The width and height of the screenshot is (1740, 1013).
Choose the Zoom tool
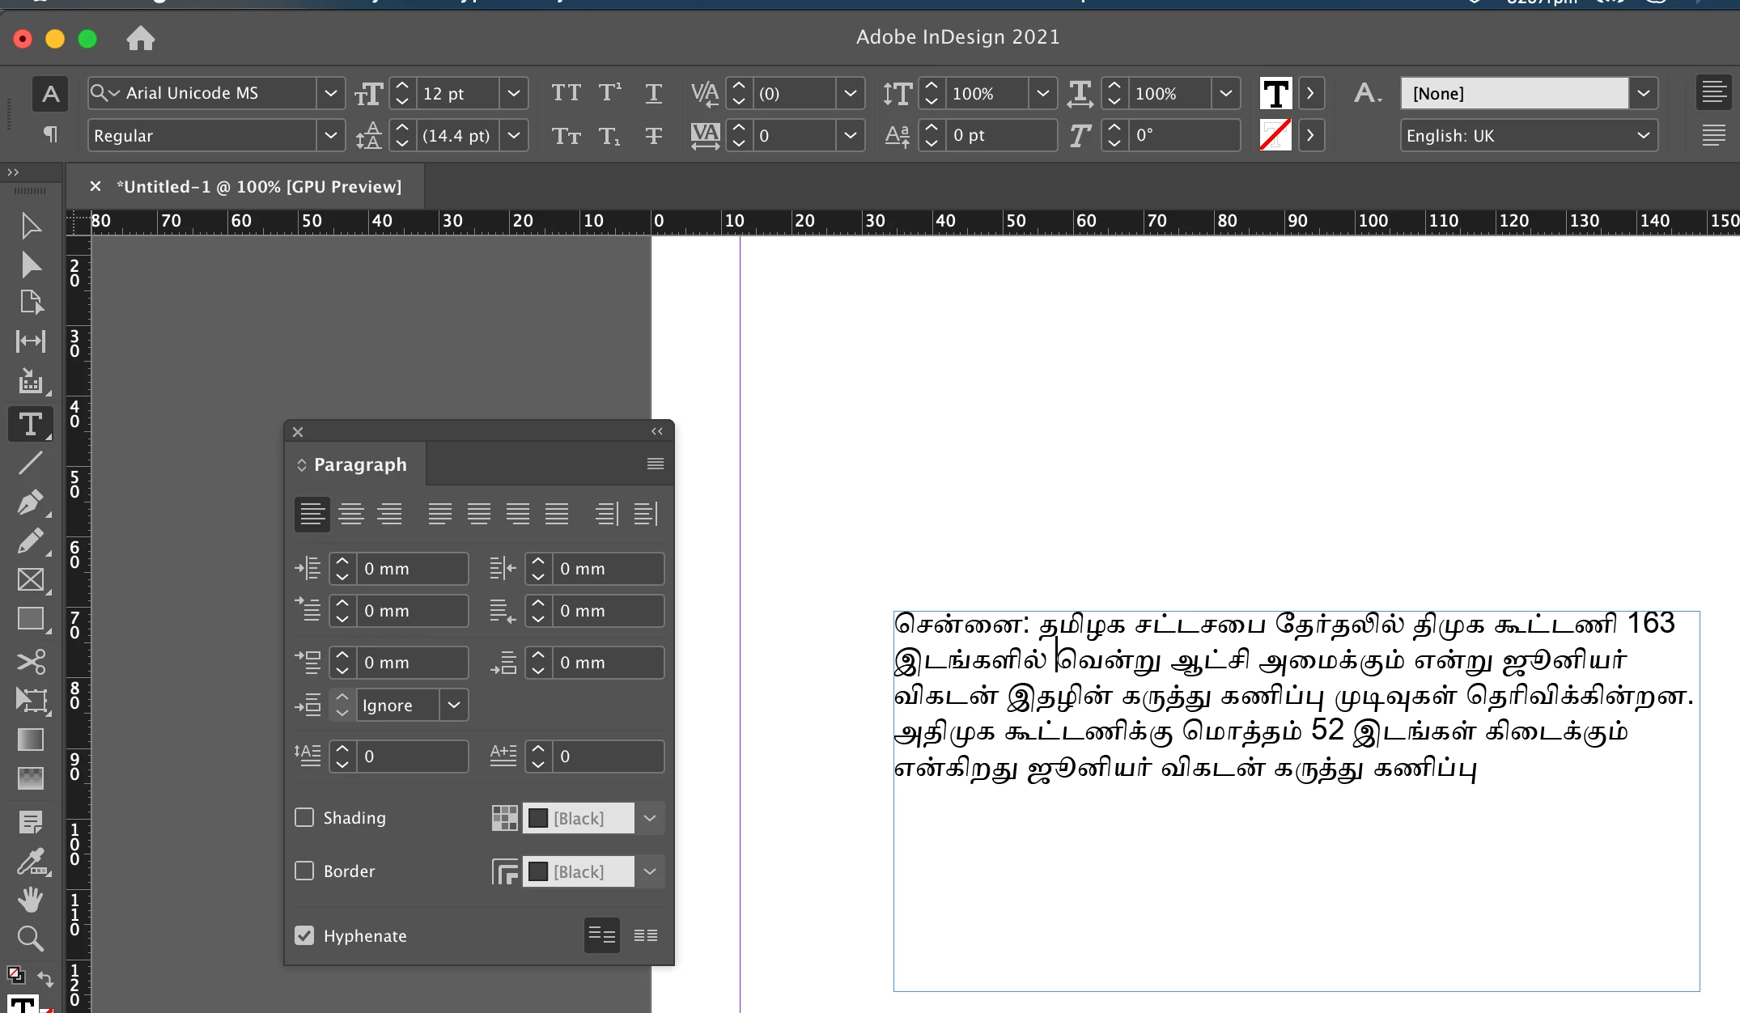pyautogui.click(x=30, y=939)
